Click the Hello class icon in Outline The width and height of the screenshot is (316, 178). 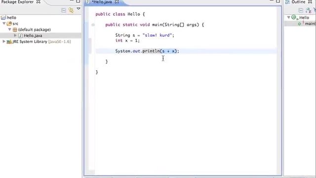[x=294, y=17]
